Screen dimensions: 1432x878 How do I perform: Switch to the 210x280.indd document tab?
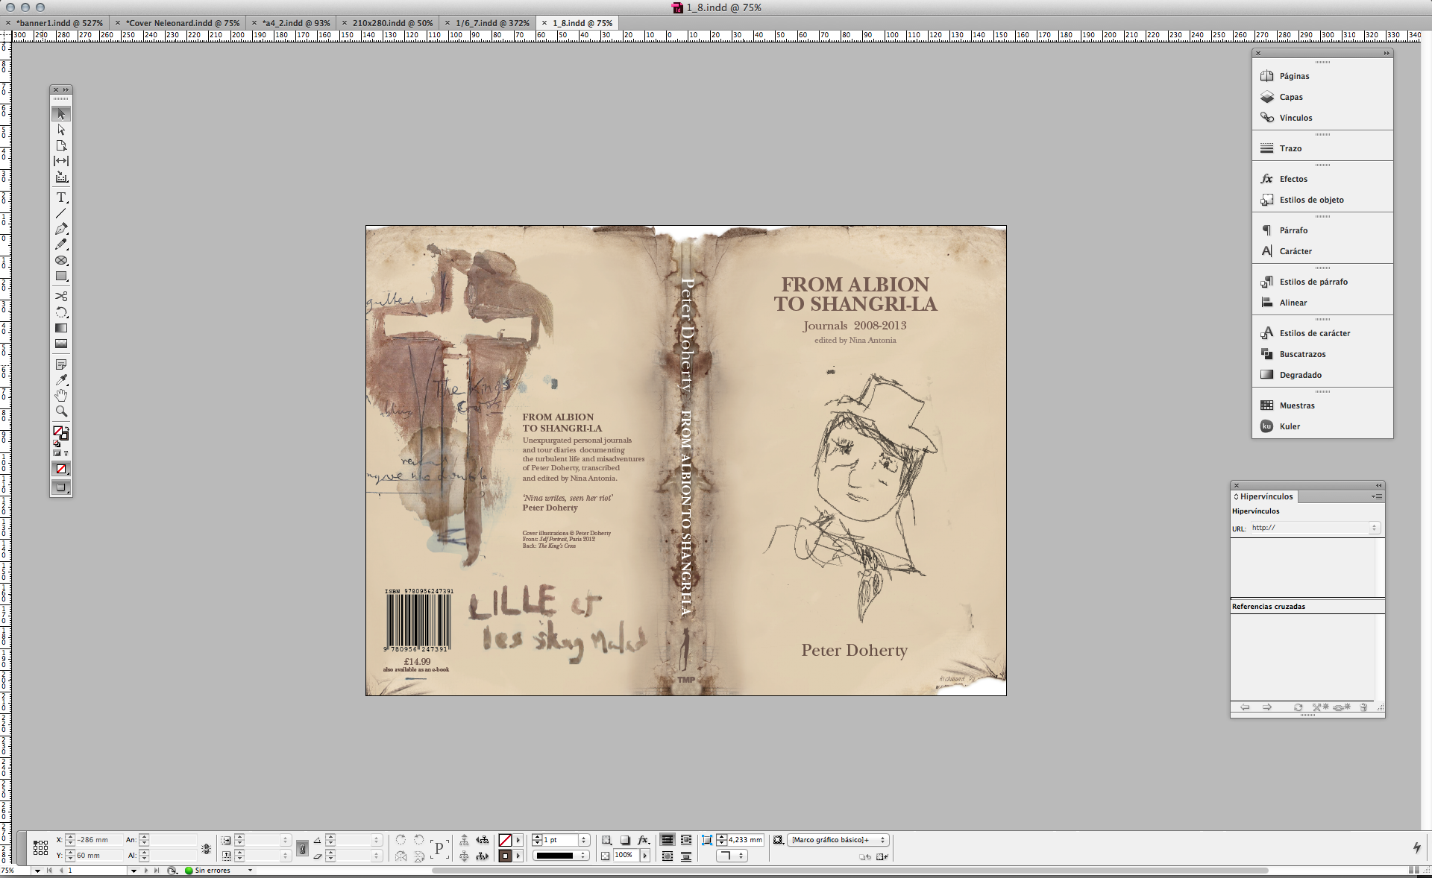point(392,23)
